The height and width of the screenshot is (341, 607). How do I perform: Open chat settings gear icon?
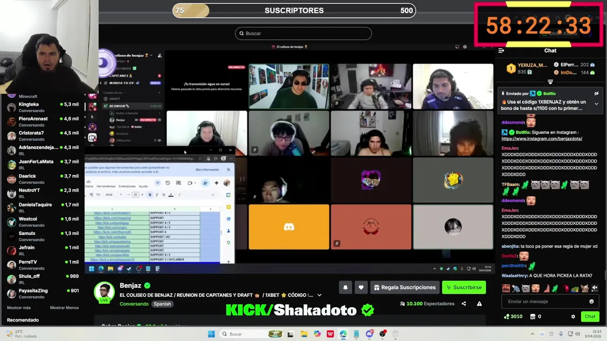[x=573, y=316]
